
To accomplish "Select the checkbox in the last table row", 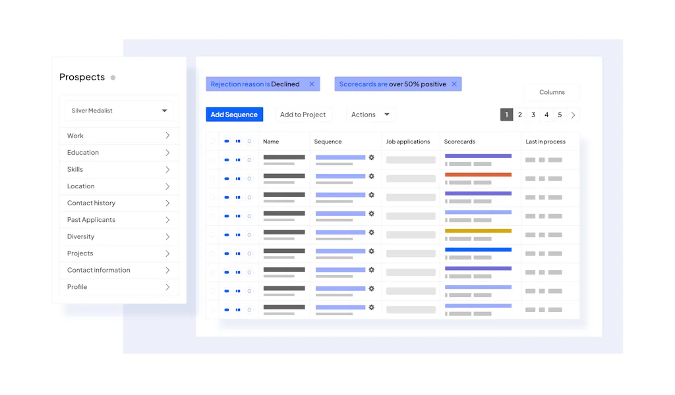I will [212, 309].
